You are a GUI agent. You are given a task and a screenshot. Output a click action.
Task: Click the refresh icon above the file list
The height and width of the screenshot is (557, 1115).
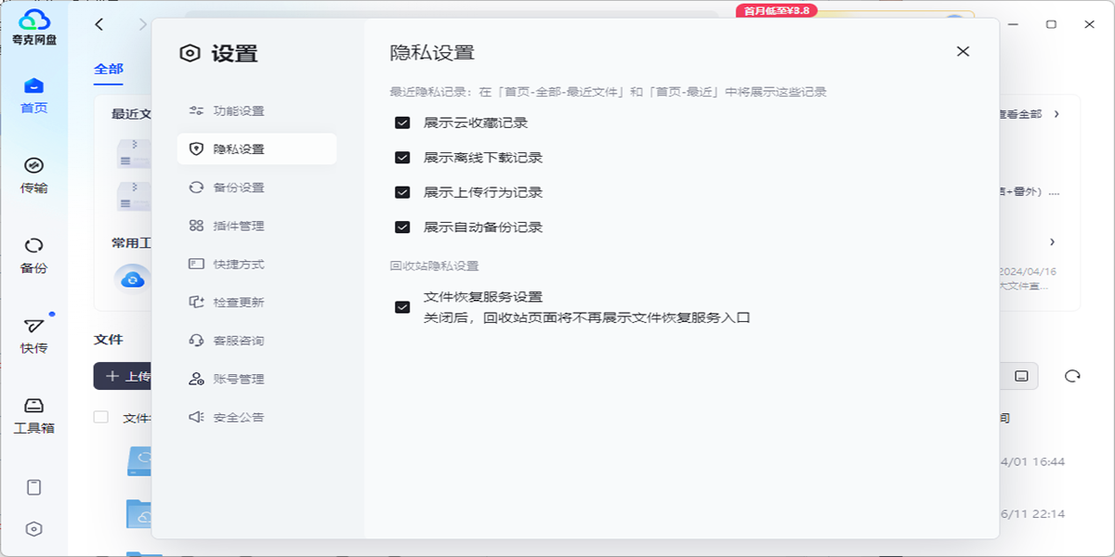[x=1073, y=375]
